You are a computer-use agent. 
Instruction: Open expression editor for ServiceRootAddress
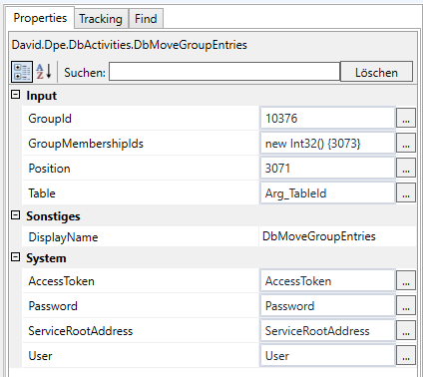406,330
